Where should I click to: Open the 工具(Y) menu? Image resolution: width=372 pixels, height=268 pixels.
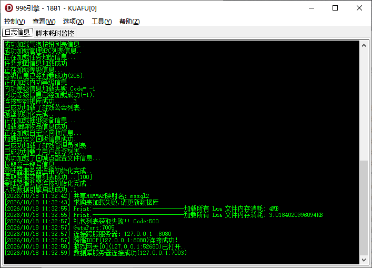pyautogui.click(x=102, y=22)
